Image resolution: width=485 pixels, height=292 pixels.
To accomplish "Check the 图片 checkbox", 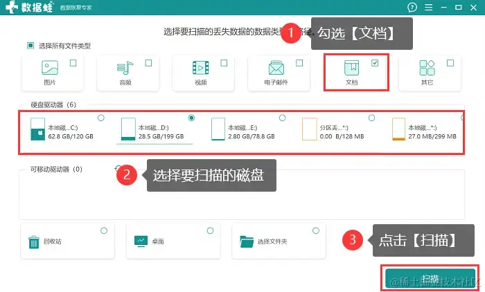I will point(73,63).
